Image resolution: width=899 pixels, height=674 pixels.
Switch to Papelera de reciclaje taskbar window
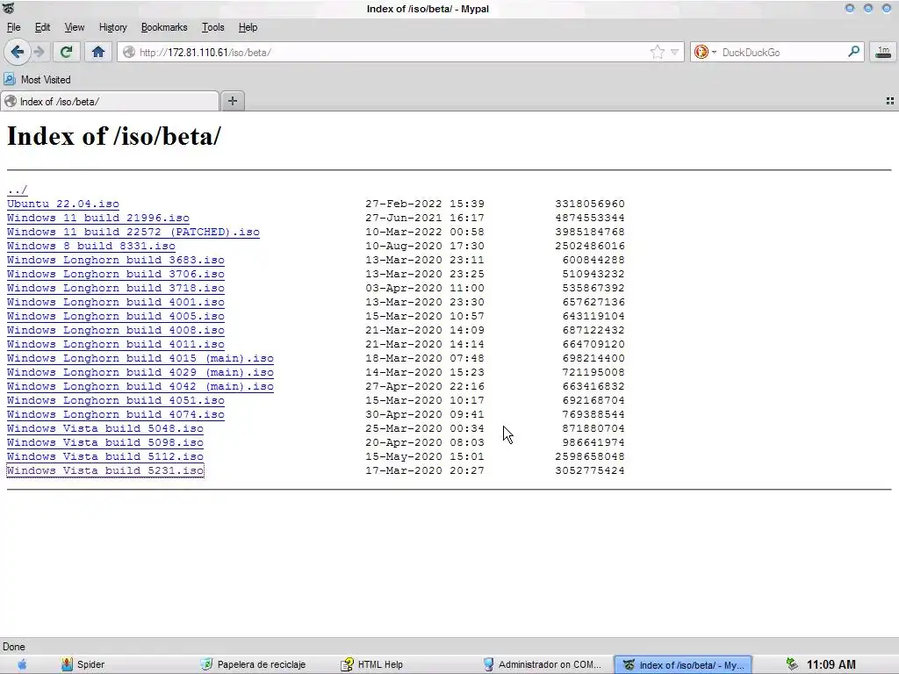pyautogui.click(x=253, y=664)
